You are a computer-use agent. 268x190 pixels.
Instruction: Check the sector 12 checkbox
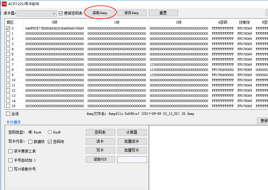[x=8, y=90]
